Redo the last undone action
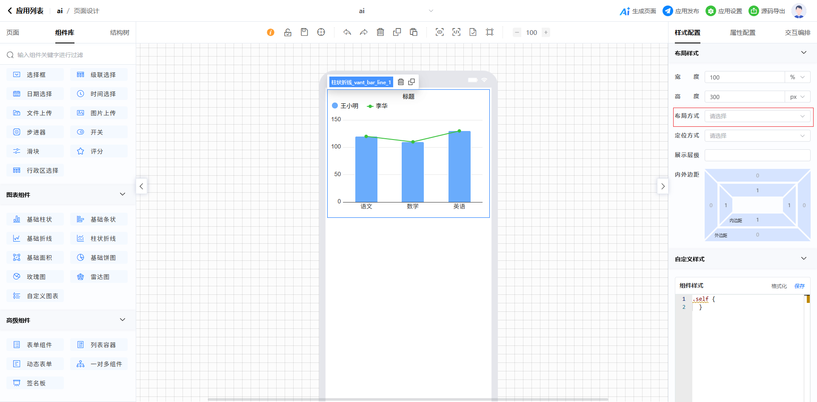This screenshot has height=402, width=817. 363,32
